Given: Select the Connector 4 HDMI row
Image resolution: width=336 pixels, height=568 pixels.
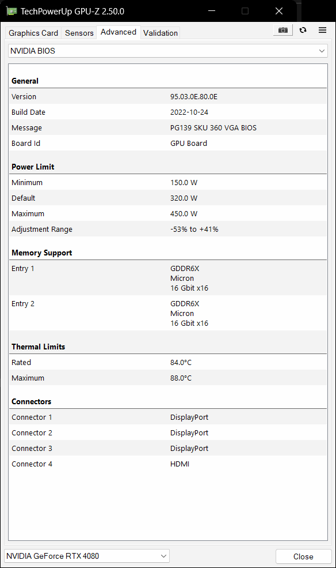Looking at the screenshot, I should tap(168, 464).
